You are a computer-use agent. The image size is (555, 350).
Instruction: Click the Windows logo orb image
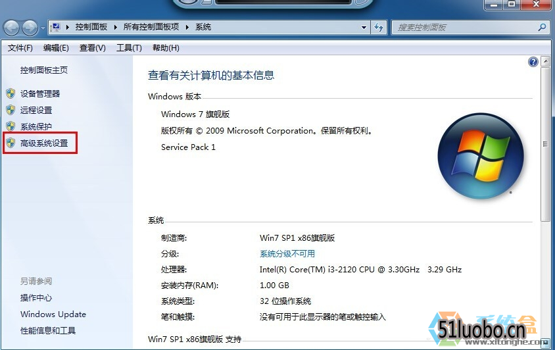pos(481,156)
